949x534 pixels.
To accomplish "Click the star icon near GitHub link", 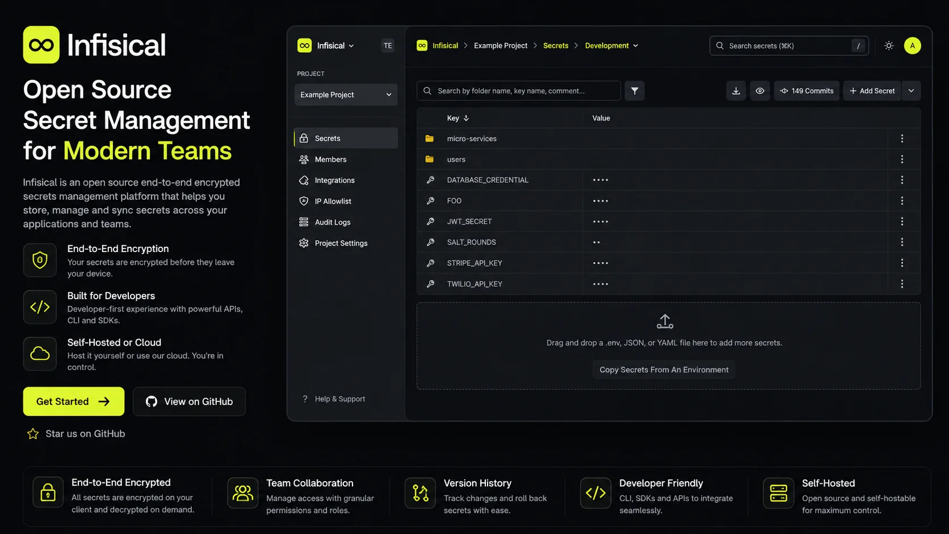I will [x=33, y=434].
